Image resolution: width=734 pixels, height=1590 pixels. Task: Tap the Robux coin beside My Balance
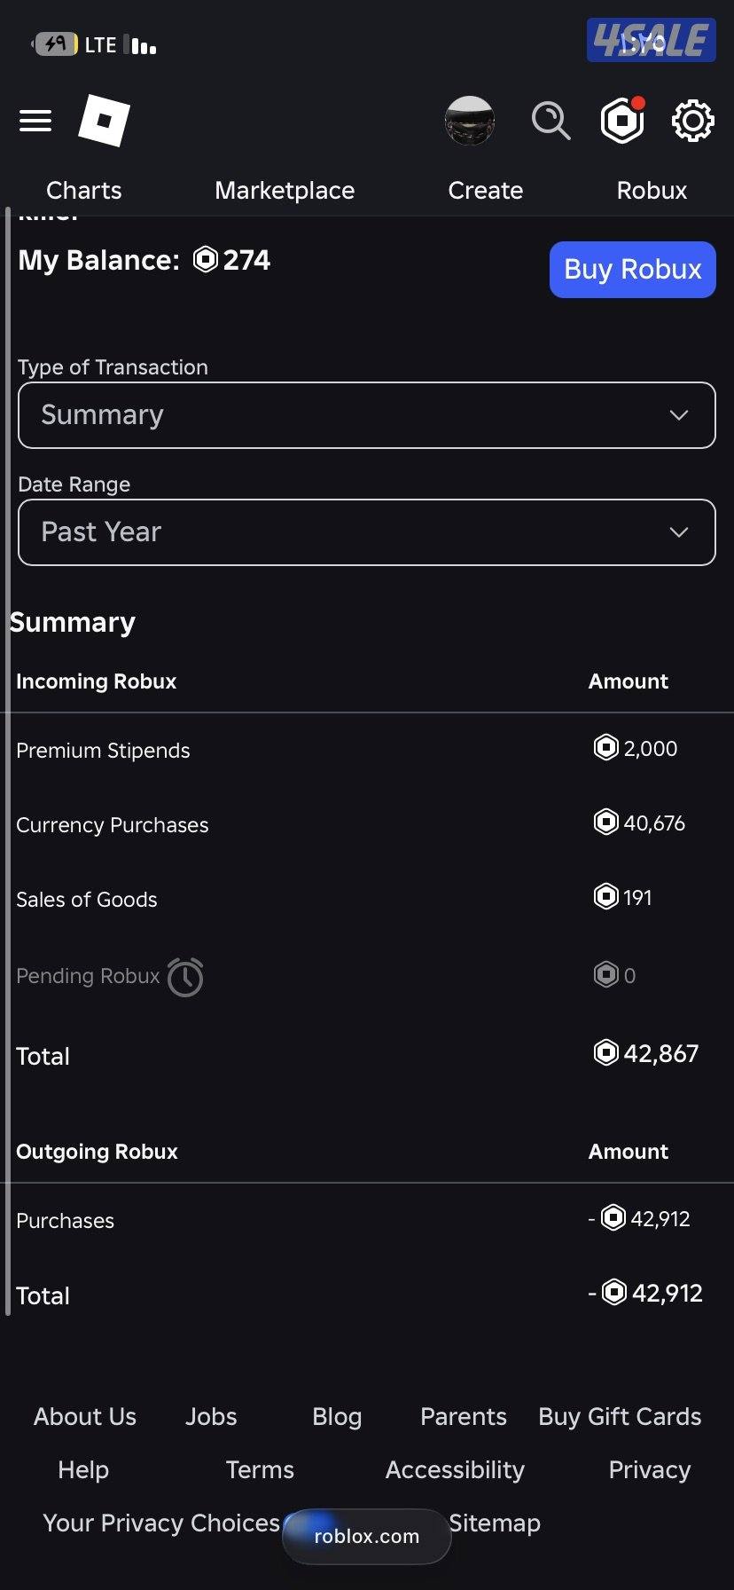coord(206,260)
